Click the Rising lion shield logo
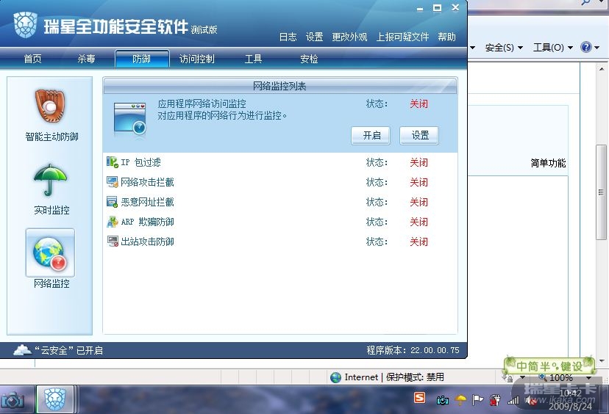 tap(25, 25)
